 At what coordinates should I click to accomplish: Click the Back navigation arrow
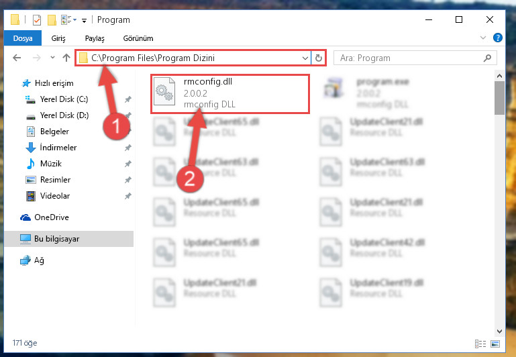[x=17, y=58]
